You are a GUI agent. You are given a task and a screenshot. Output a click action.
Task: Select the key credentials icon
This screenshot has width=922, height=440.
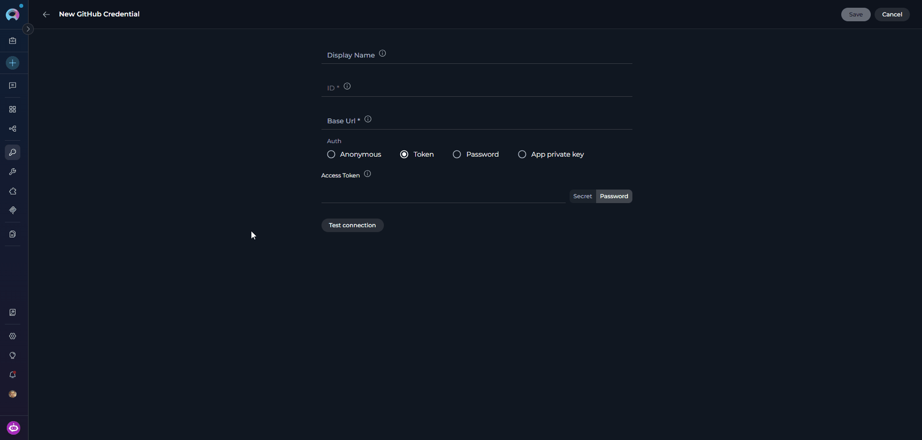coord(13,152)
